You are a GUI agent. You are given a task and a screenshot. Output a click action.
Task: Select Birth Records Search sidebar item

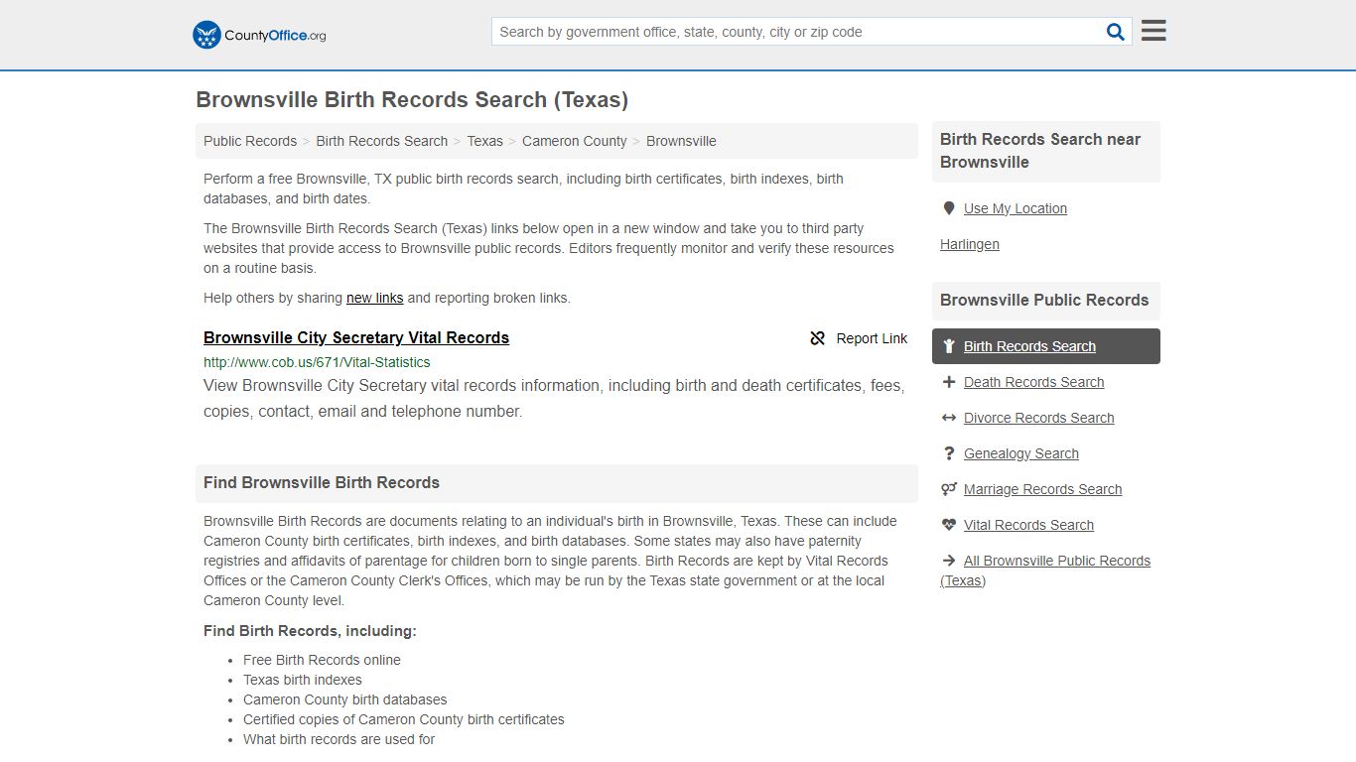(x=1046, y=346)
